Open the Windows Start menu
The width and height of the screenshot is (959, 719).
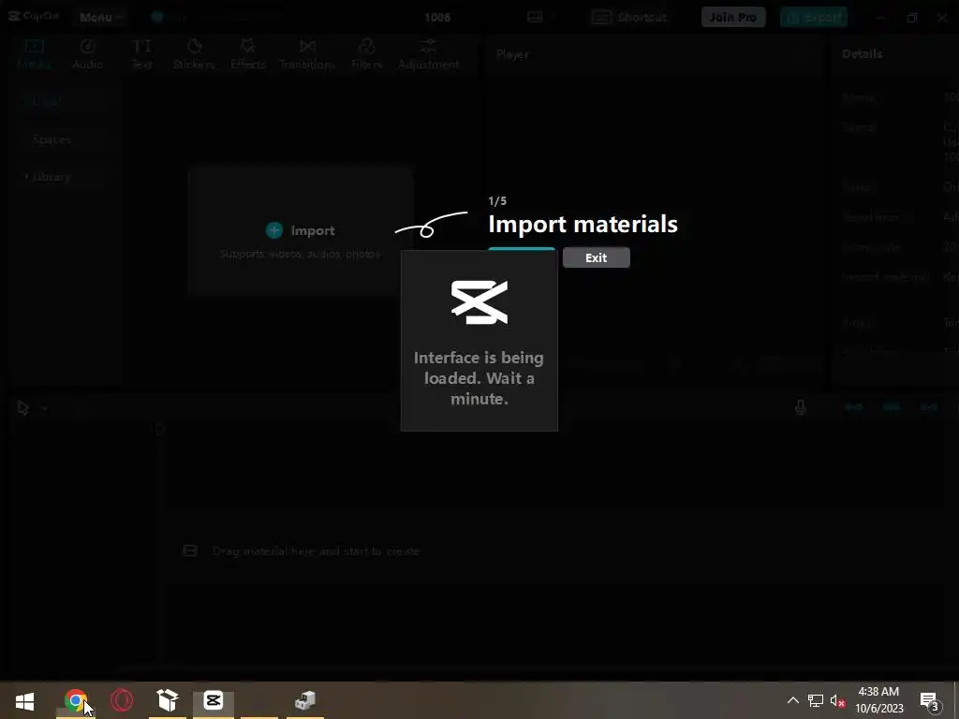point(24,700)
